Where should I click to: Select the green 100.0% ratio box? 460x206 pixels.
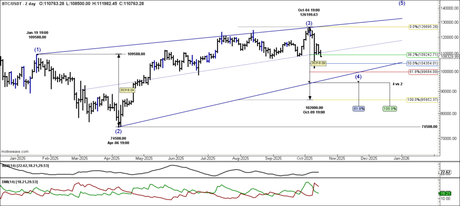click(389, 109)
